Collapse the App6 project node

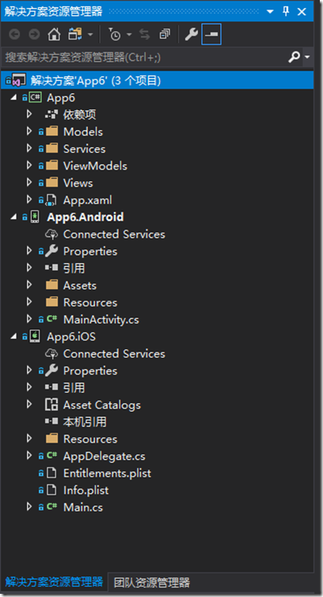point(14,98)
